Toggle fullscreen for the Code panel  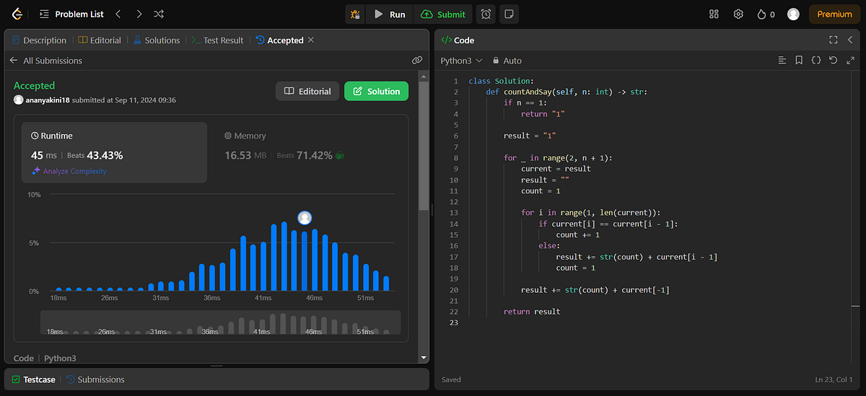point(833,40)
